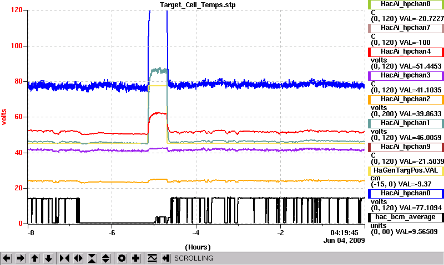This screenshot has width=444, height=265.
Task: Select the HacAi_hpchan7 legend entry
Action: (406, 28)
